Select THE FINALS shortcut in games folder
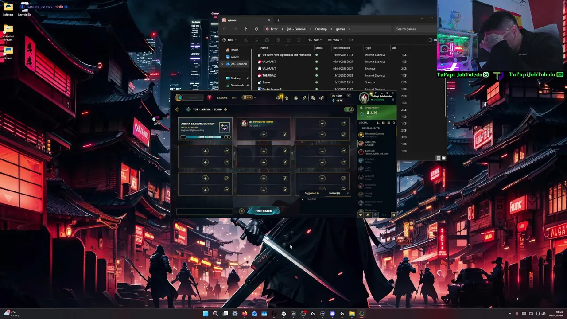The width and height of the screenshot is (567, 319). (269, 75)
